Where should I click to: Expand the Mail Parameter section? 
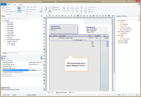(2, 74)
